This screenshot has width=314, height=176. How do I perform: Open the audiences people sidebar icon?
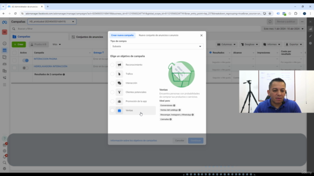[x=4, y=64]
